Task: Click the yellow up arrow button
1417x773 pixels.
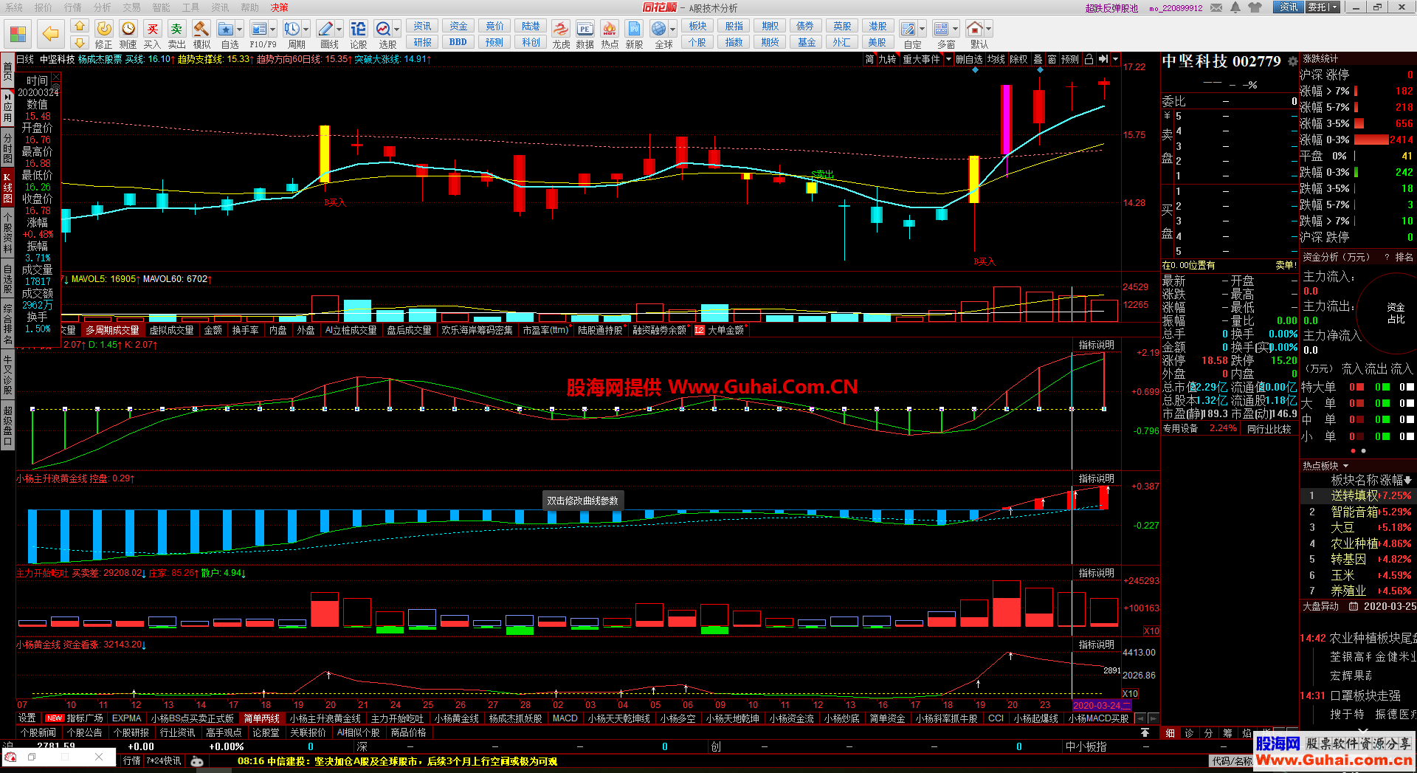Action: [80, 27]
